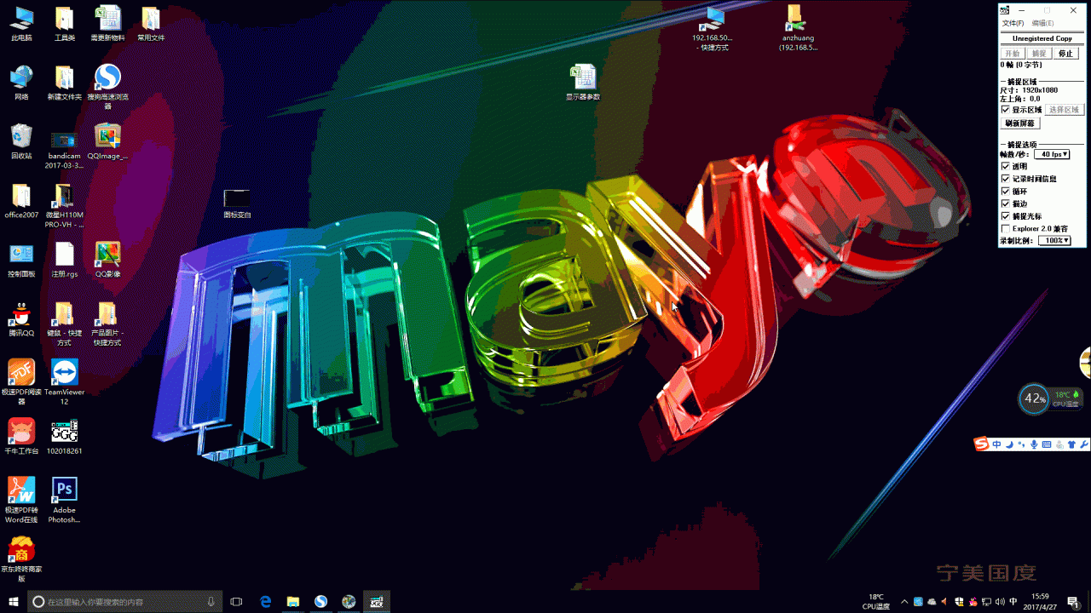
Task: Click the microphone icon in search box
Action: 211,602
